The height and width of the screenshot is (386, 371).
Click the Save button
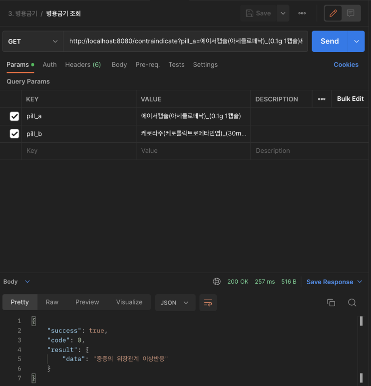tap(259, 13)
